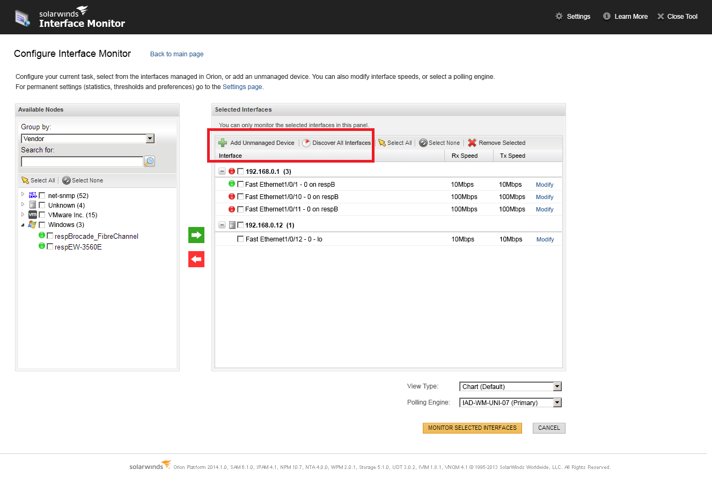Image resolution: width=712 pixels, height=484 pixels.
Task: Click the green right arrow to add interfaces
Action: 196,235
